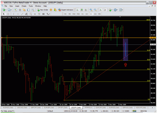
Task: Select the Text 'A' tool
Action: click(35, 14)
